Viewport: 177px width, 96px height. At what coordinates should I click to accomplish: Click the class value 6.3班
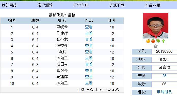point(164,60)
